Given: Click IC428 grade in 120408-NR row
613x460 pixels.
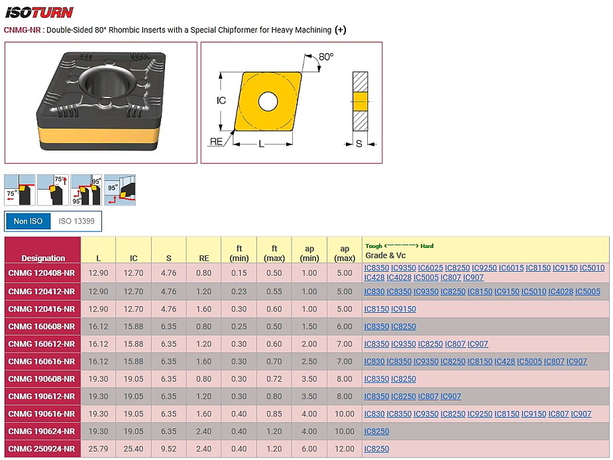Looking at the screenshot, I should click(374, 277).
